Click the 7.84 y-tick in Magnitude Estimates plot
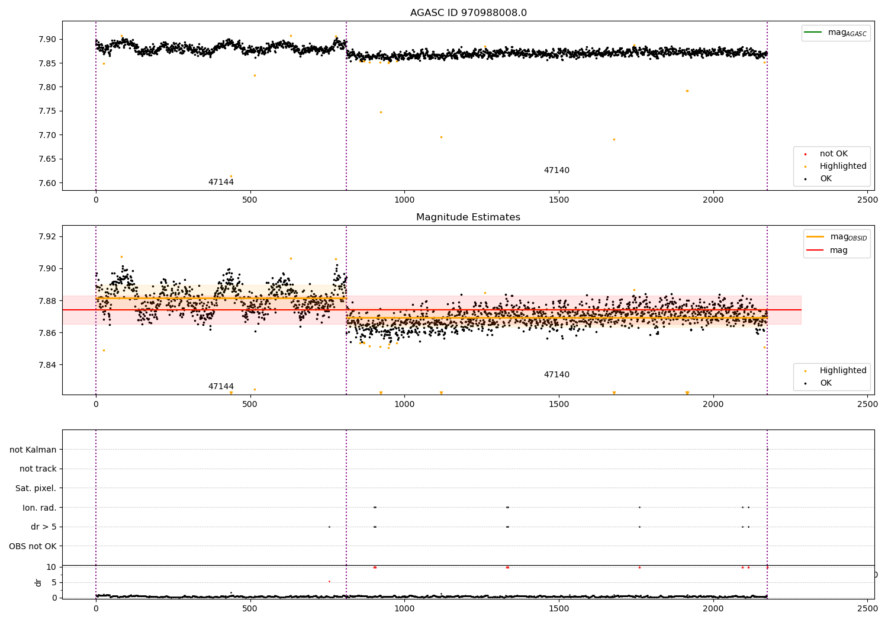 tap(47, 365)
